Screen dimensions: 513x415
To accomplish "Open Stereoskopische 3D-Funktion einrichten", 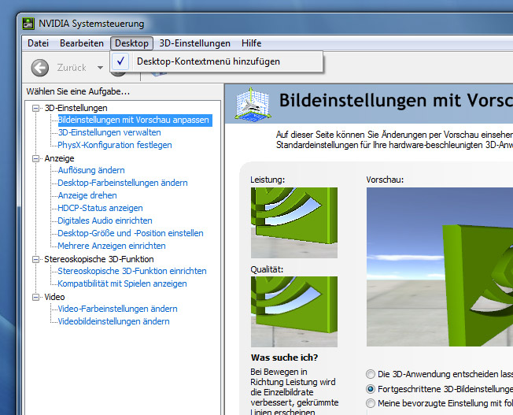I will [132, 271].
